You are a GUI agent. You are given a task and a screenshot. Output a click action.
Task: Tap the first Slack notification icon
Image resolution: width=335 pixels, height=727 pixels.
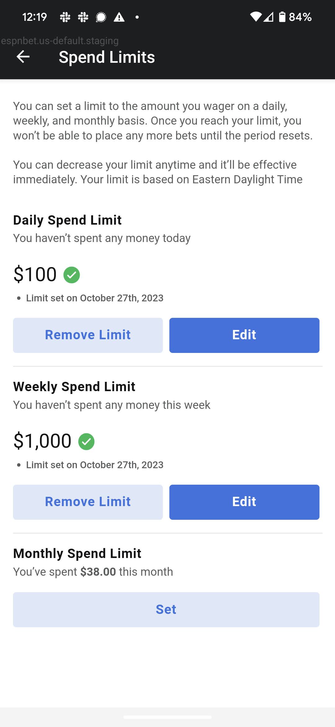(x=65, y=17)
